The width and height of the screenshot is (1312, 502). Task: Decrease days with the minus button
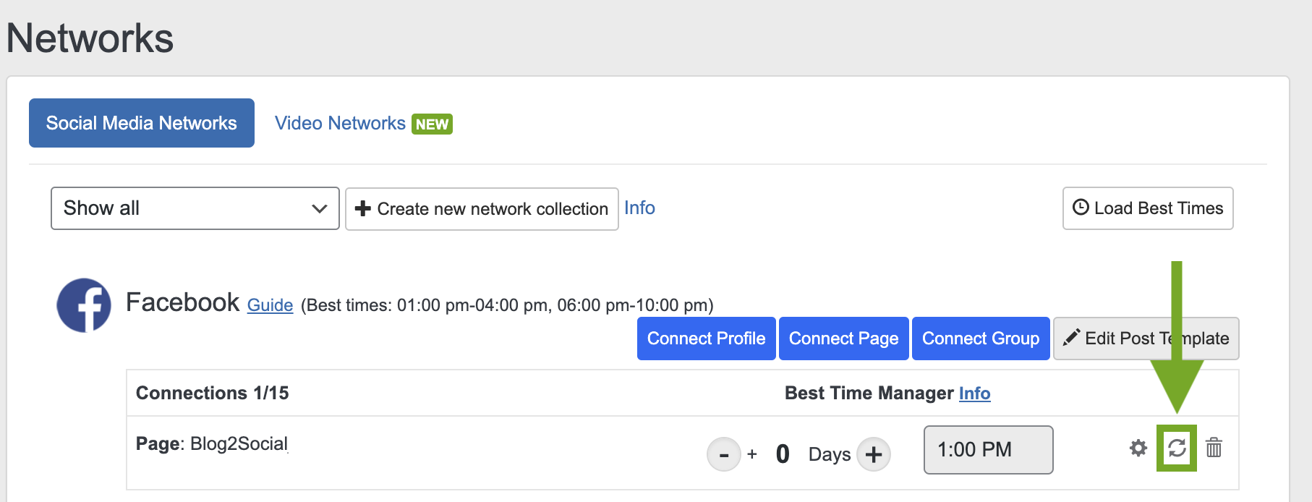[x=723, y=454]
